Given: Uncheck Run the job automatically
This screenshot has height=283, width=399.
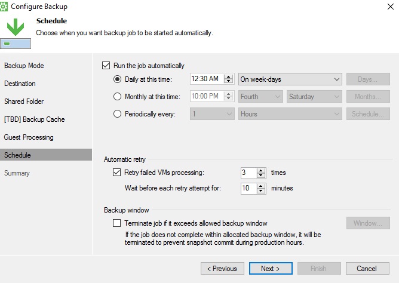Looking at the screenshot, I should tap(106, 66).
